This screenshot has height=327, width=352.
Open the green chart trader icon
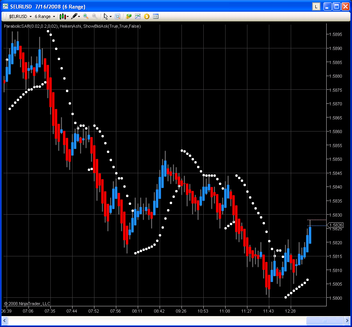(x=129, y=16)
